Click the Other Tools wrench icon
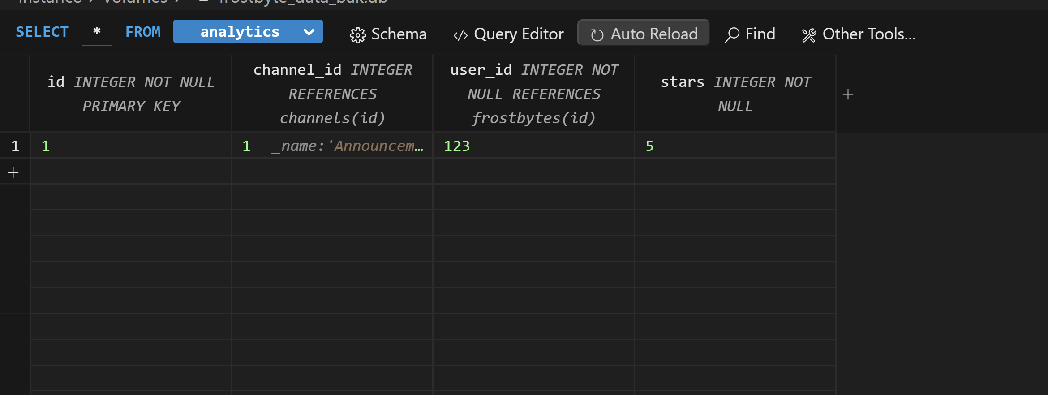This screenshot has height=395, width=1048. coord(809,35)
